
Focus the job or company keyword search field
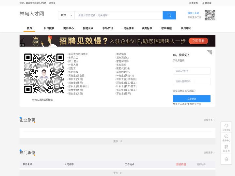click(118, 15)
